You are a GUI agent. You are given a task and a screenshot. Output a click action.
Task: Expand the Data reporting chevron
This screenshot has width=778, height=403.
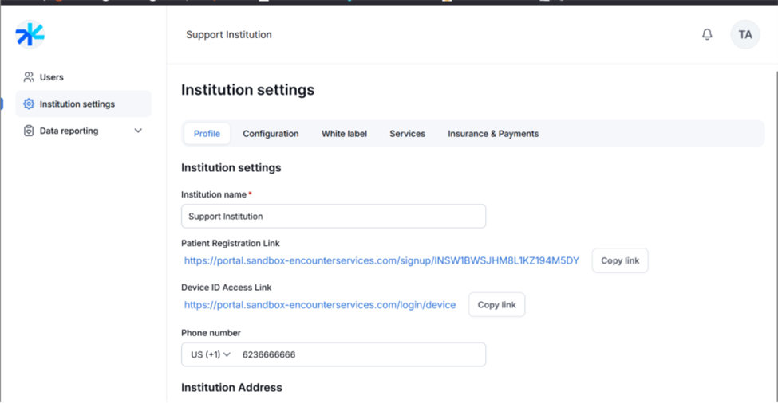tap(138, 131)
